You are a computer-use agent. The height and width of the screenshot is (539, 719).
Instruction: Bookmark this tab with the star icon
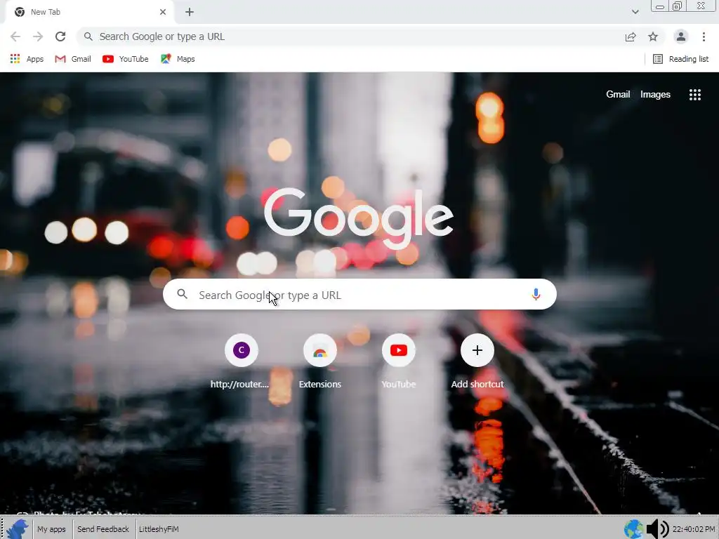653,36
